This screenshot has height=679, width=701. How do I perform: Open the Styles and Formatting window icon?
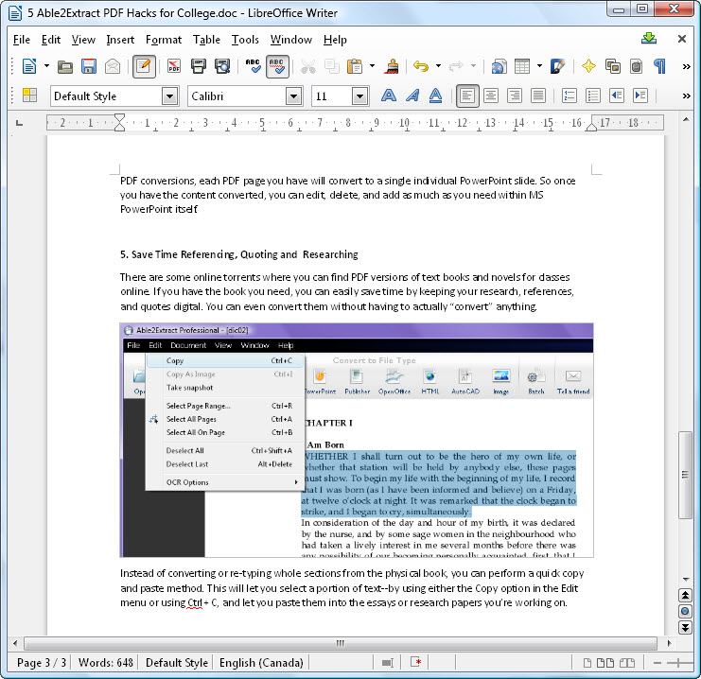click(29, 96)
